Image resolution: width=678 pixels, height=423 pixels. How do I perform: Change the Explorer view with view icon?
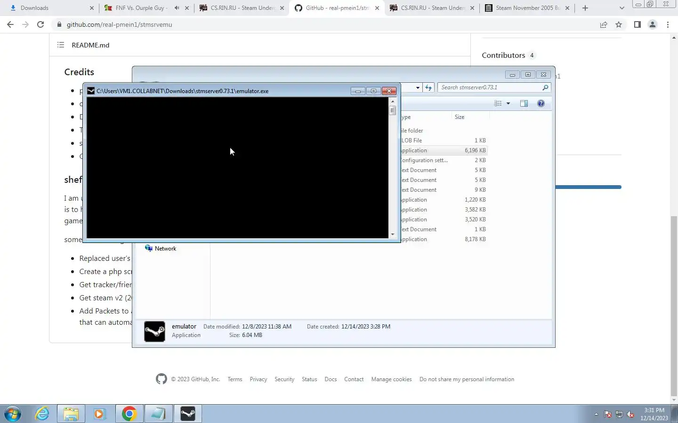(498, 103)
